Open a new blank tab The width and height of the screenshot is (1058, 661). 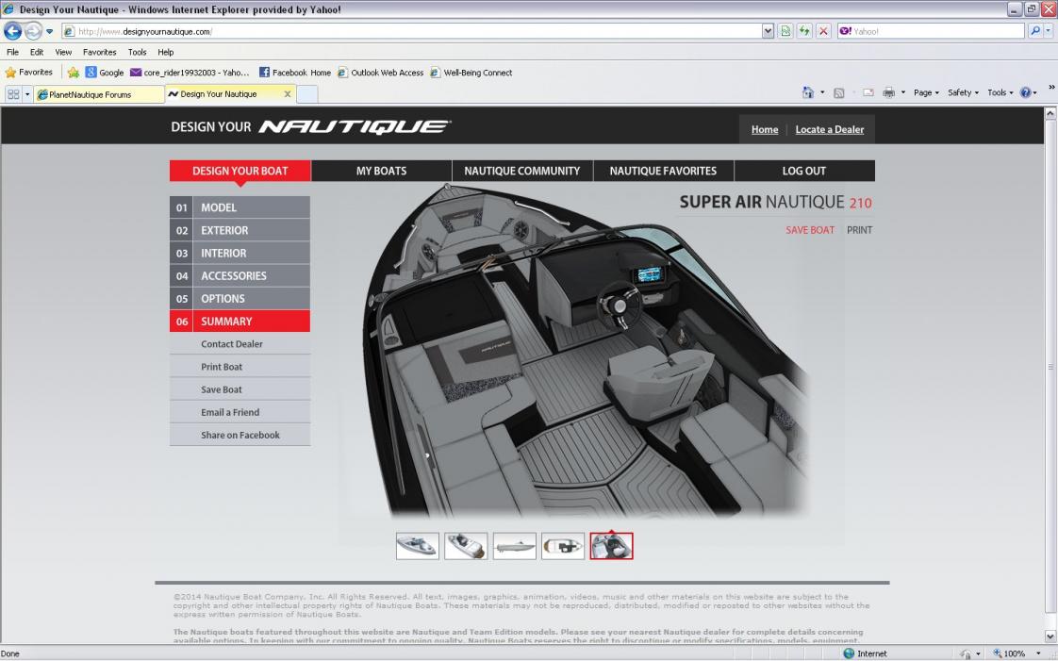(x=307, y=94)
